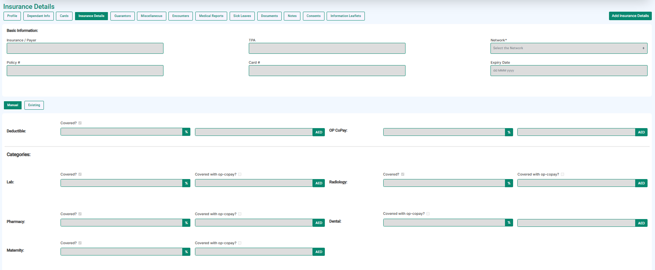655x270 pixels.
Task: Open the Miscellaneous tab
Action: [x=151, y=16]
